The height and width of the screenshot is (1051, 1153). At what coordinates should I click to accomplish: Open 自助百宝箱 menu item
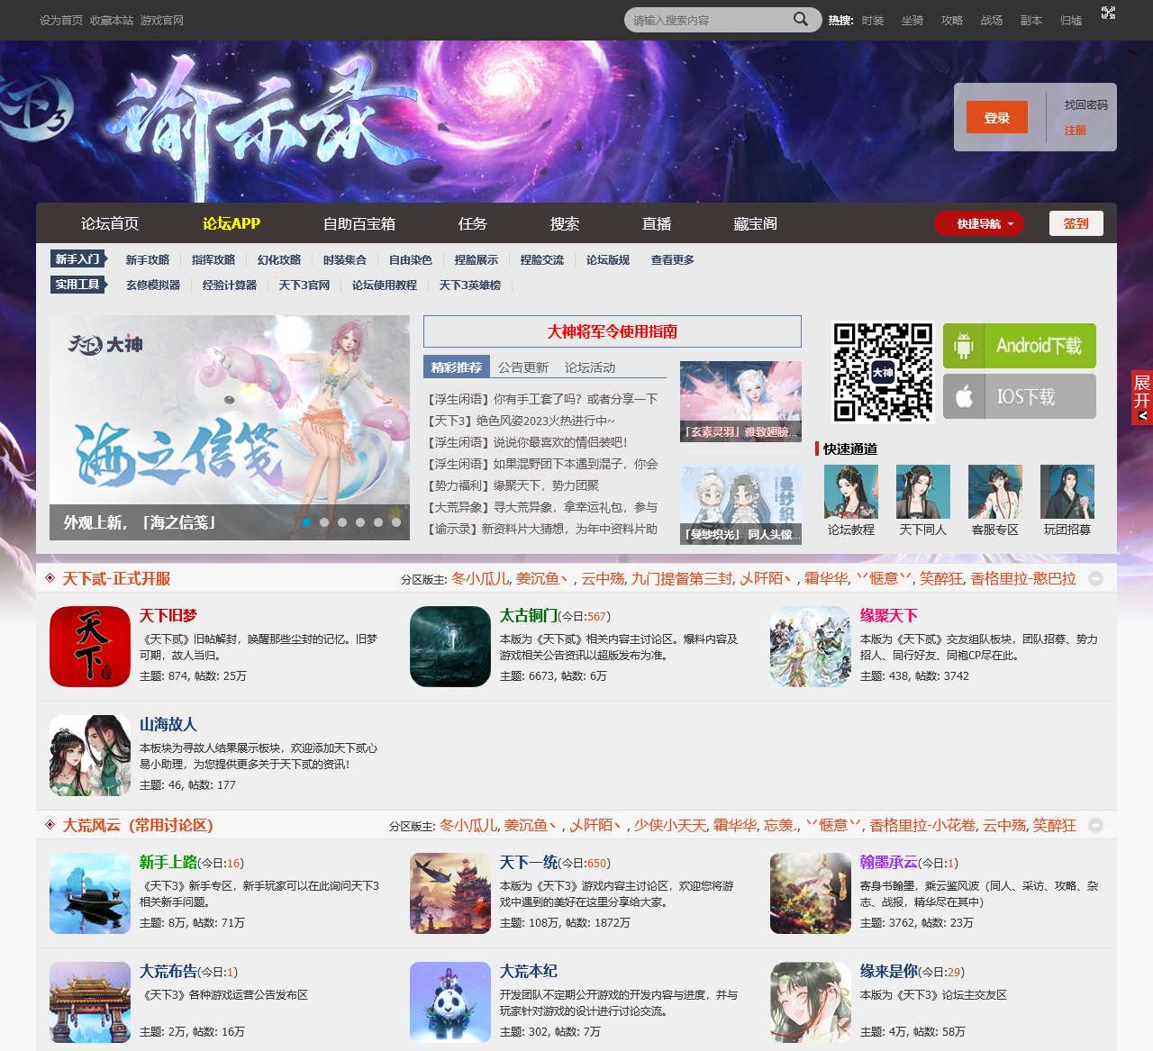pos(359,223)
